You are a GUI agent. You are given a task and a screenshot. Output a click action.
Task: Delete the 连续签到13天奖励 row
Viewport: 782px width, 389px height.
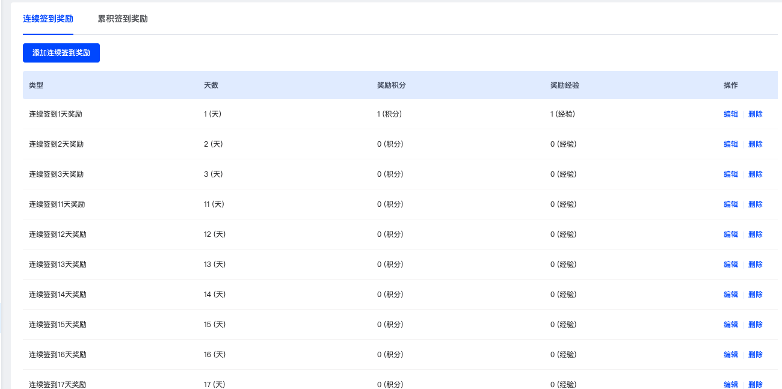coord(755,265)
